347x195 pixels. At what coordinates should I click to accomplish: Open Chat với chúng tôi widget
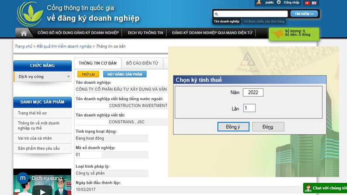coord(326,188)
